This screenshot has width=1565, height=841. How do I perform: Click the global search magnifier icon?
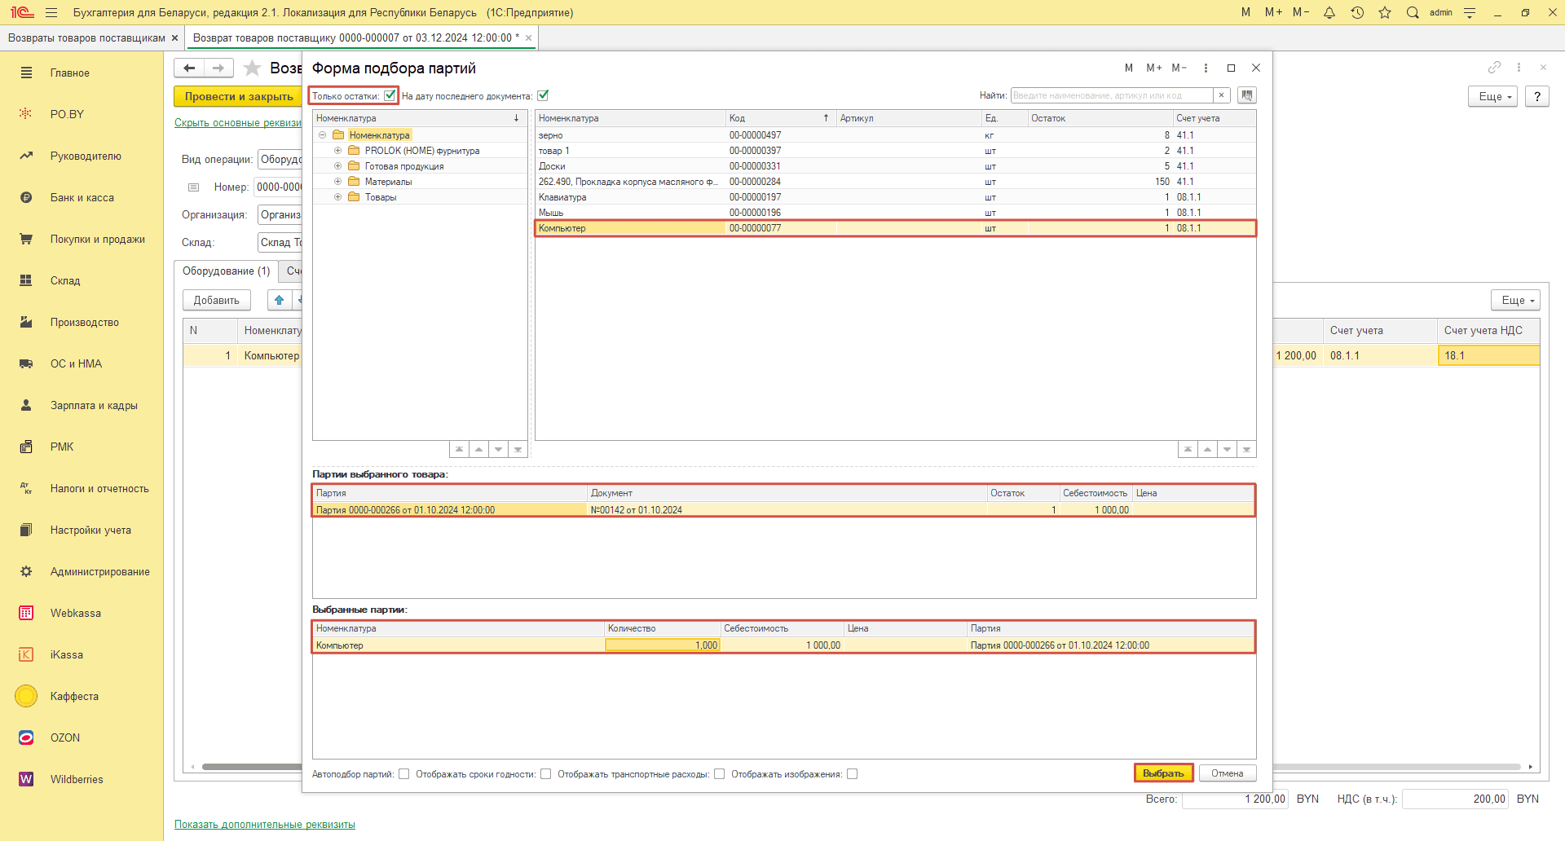click(x=1413, y=12)
